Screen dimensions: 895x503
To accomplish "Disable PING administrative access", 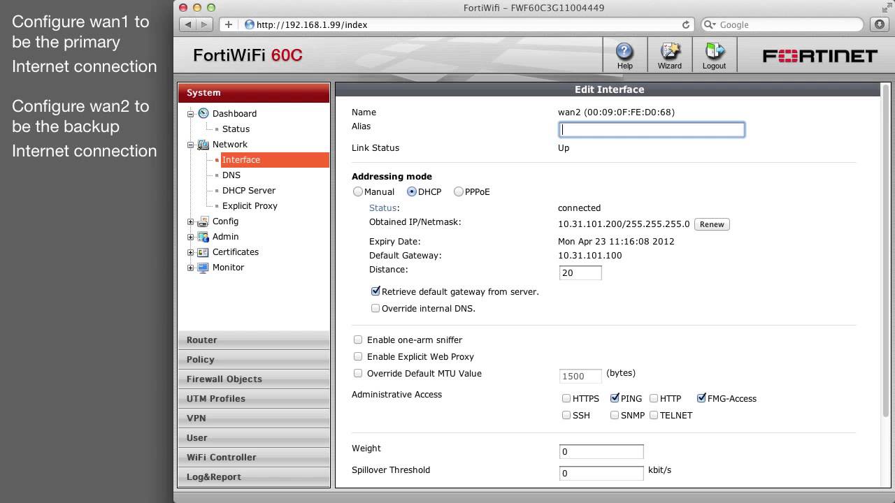I will [615, 398].
